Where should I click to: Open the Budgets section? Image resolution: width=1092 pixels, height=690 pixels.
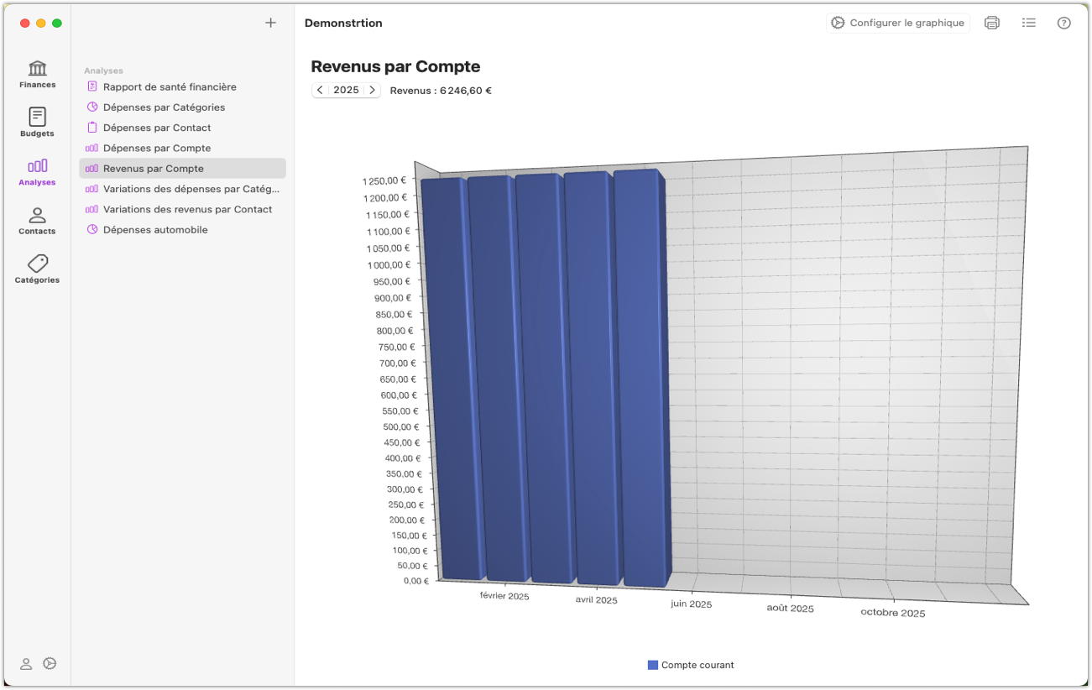pyautogui.click(x=37, y=123)
